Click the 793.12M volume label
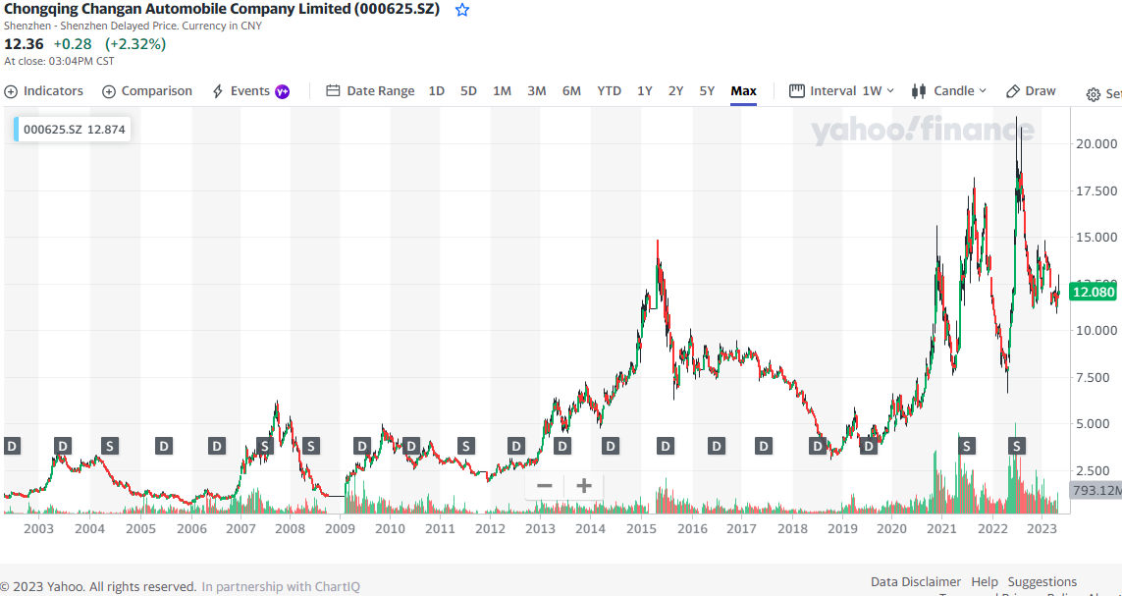This screenshot has width=1122, height=596. 1095,491
